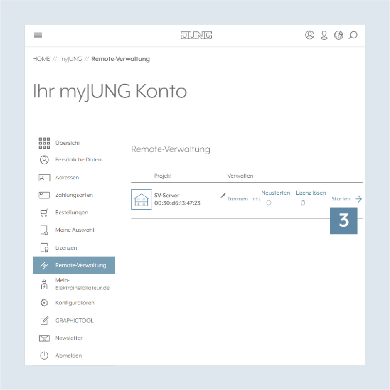Open Persönliche Daten menu item
This screenshot has width=390, height=390.
click(78, 160)
